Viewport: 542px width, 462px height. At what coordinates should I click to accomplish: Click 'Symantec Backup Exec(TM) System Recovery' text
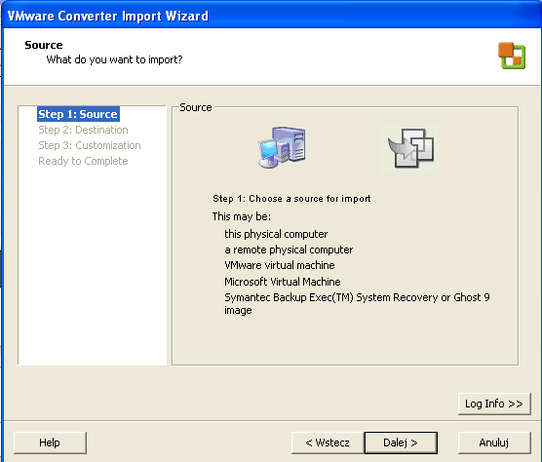[331, 297]
